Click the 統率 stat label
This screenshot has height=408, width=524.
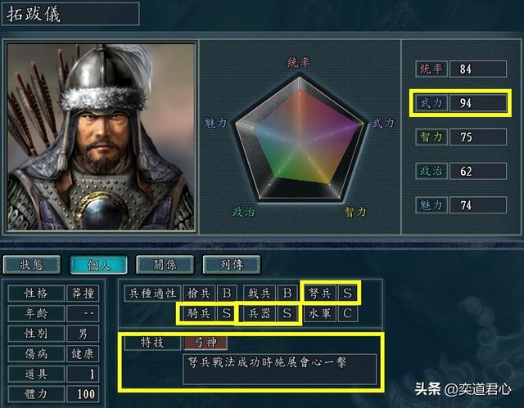coord(431,69)
